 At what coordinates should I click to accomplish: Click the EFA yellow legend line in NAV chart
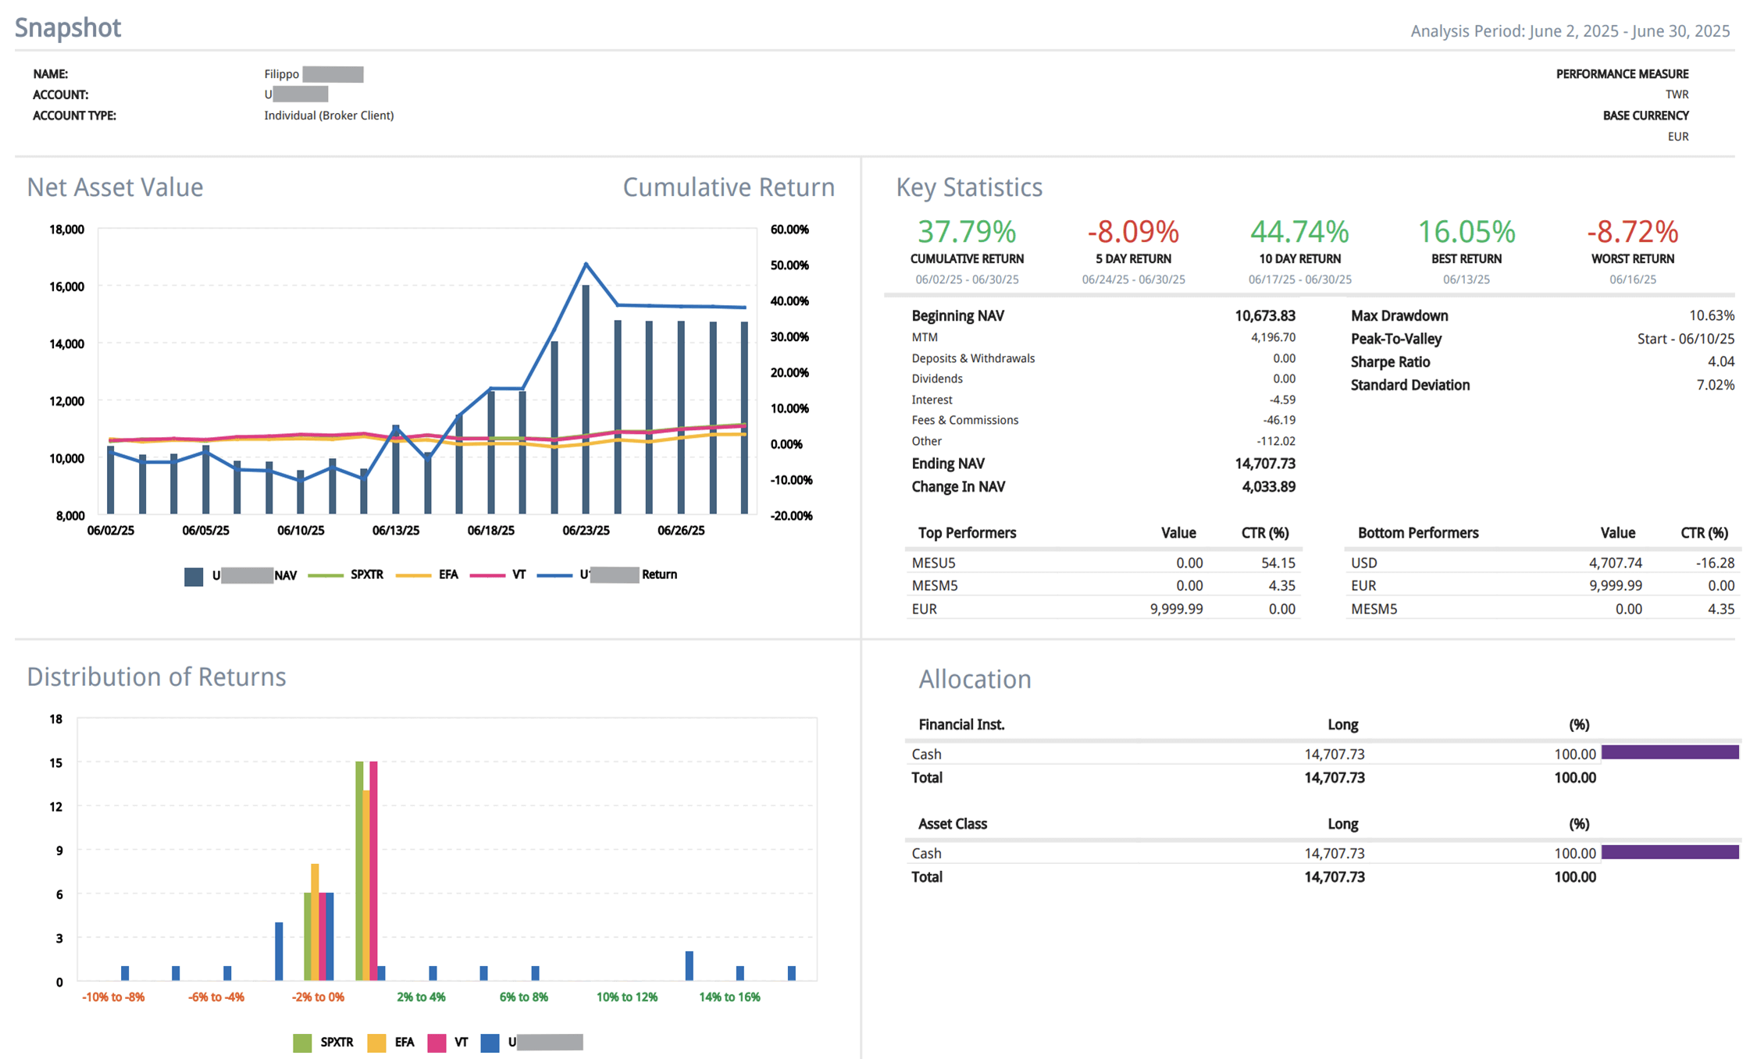[413, 575]
